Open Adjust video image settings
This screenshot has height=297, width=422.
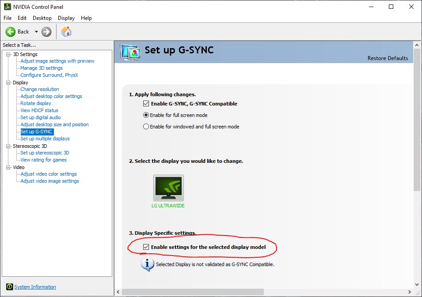point(49,181)
